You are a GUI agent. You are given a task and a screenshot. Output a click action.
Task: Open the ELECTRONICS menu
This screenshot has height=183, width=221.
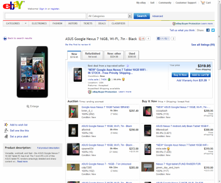[39, 23]
